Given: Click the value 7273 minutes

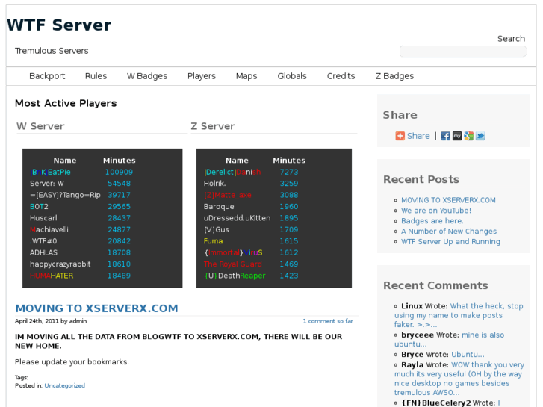Looking at the screenshot, I should 289,173.
